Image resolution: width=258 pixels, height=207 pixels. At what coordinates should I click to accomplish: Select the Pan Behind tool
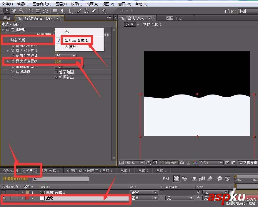46,11
